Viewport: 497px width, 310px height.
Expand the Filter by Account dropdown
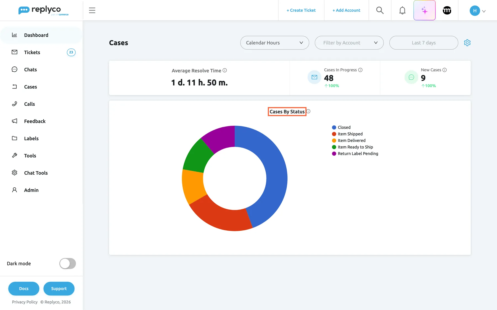(349, 43)
